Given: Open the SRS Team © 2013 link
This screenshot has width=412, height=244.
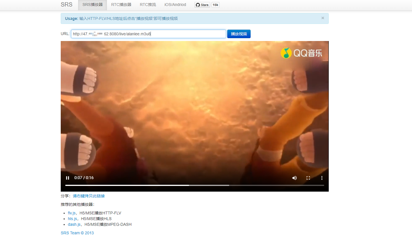Looking at the screenshot, I should [77, 233].
